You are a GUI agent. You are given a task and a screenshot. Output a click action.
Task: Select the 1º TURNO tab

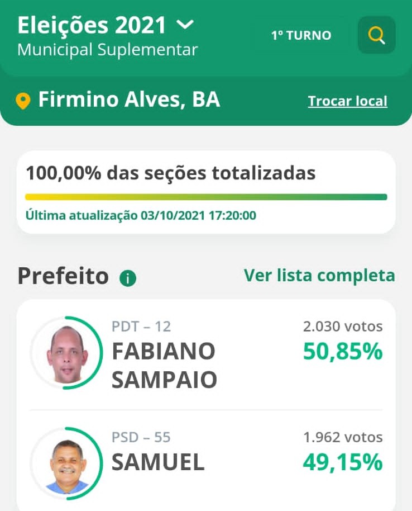(301, 35)
